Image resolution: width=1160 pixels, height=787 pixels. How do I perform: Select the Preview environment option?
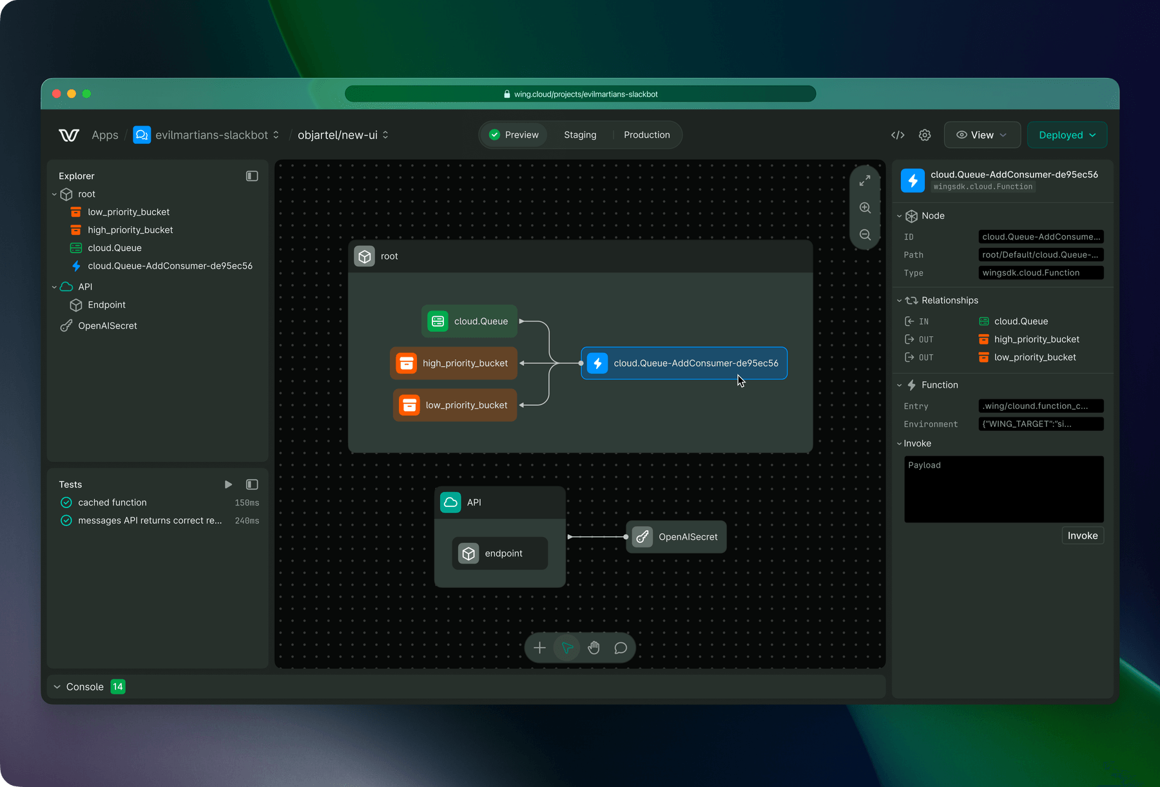coord(514,135)
